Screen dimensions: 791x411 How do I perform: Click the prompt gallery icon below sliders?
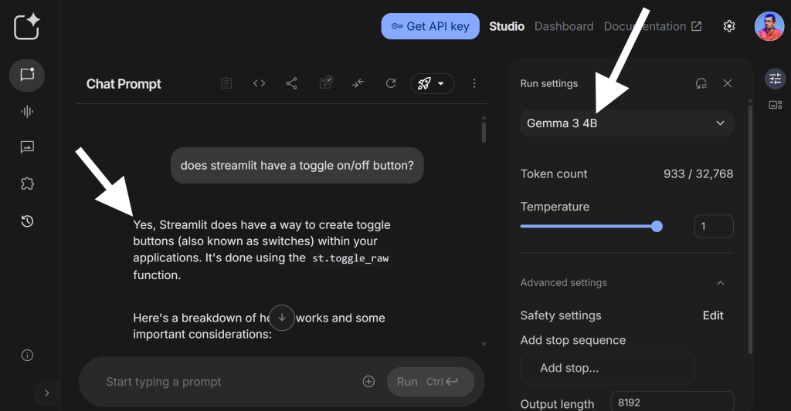pyautogui.click(x=776, y=105)
